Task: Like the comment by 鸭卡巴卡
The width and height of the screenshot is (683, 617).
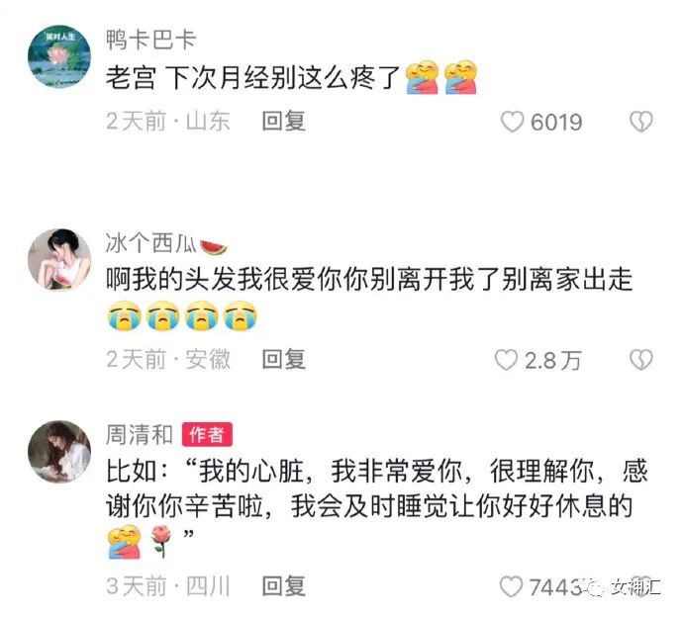Action: pos(513,122)
